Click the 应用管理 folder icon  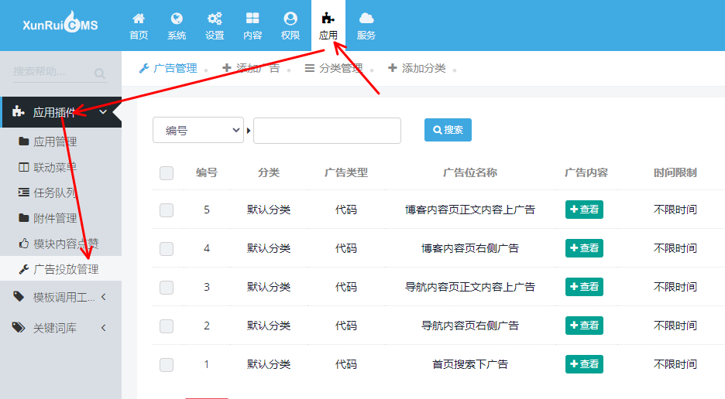click(x=23, y=142)
